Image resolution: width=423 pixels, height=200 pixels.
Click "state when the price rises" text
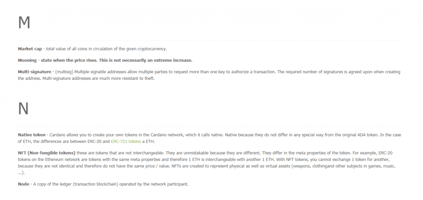(x=68, y=60)
